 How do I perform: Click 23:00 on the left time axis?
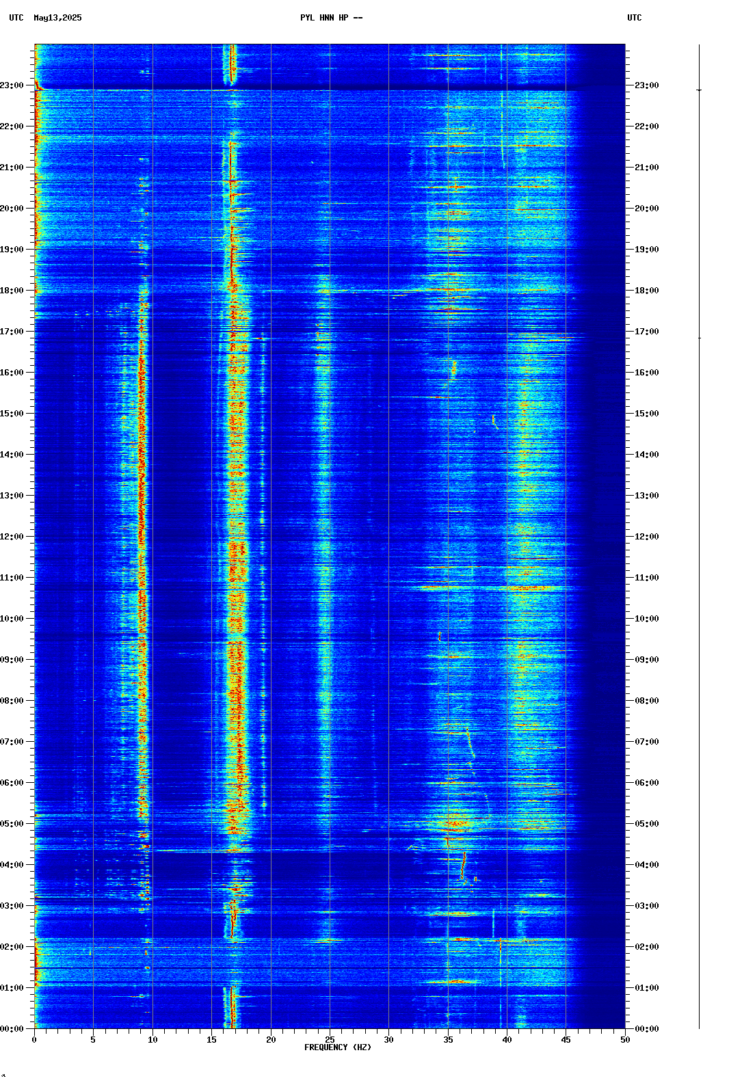click(12, 85)
